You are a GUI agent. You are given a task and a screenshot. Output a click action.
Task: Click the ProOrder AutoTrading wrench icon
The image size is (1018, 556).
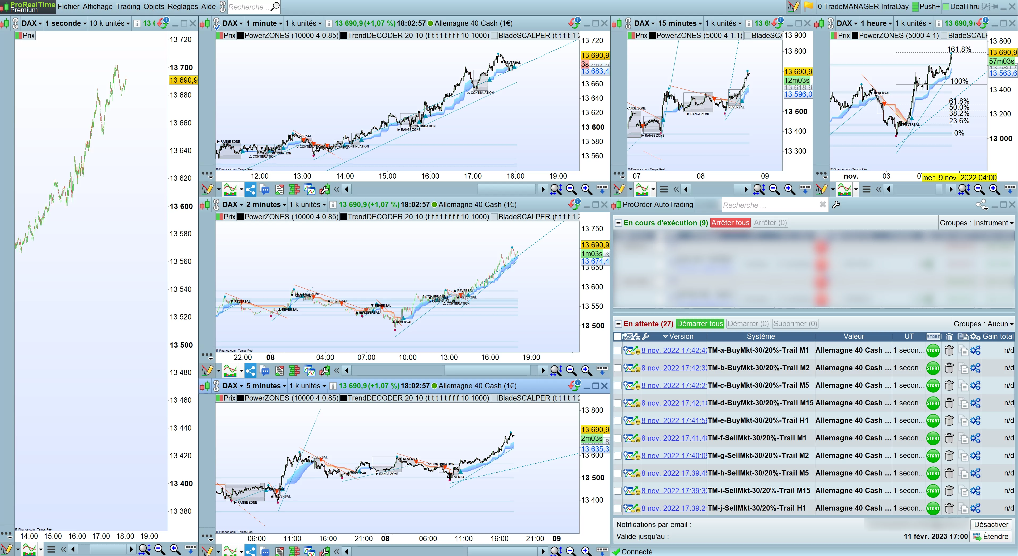pyautogui.click(x=836, y=205)
